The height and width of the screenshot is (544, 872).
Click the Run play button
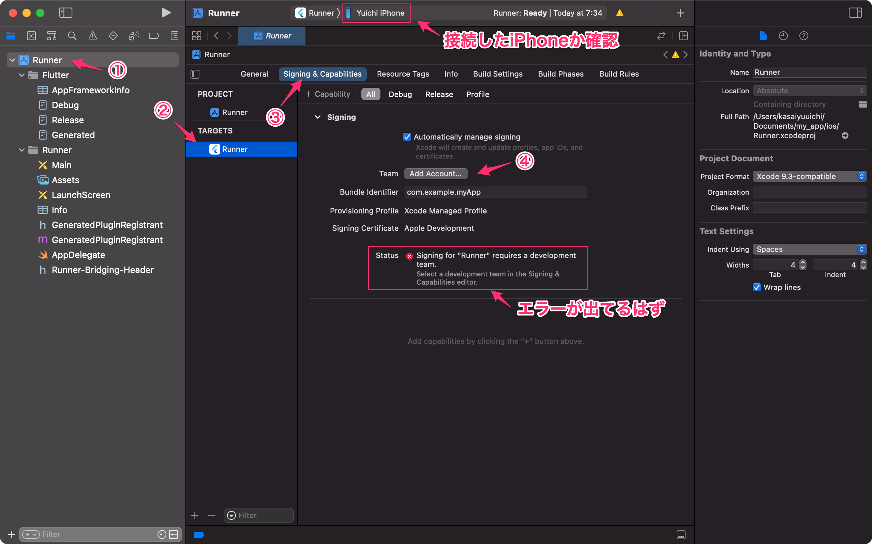166,13
